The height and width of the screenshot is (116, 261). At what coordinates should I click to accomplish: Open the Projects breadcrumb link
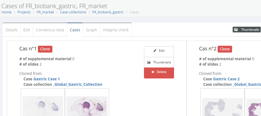click(x=24, y=12)
